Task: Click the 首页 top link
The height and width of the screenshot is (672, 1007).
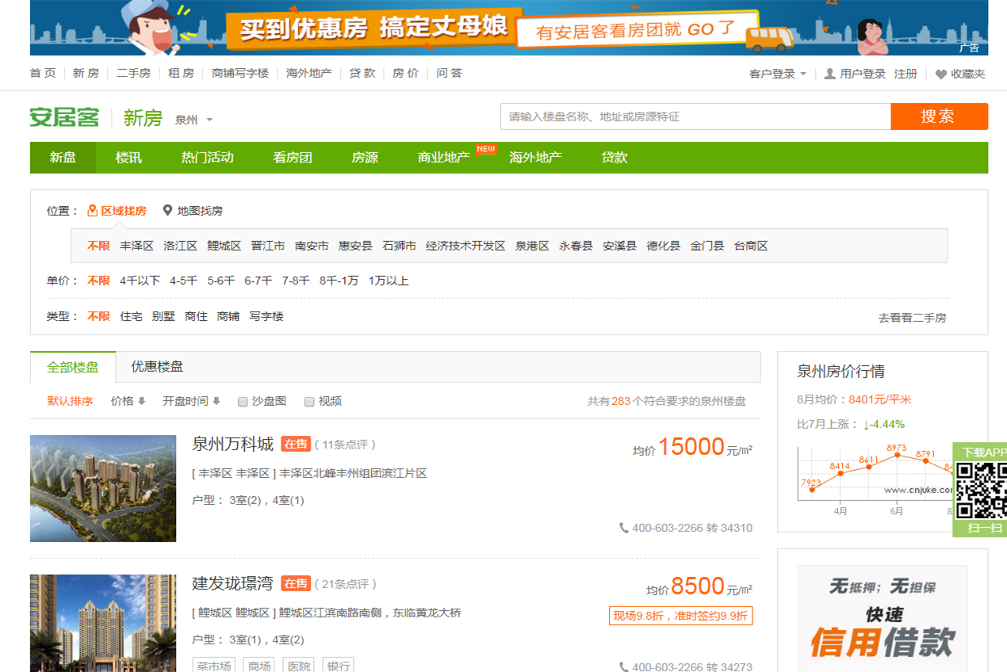Action: point(43,73)
